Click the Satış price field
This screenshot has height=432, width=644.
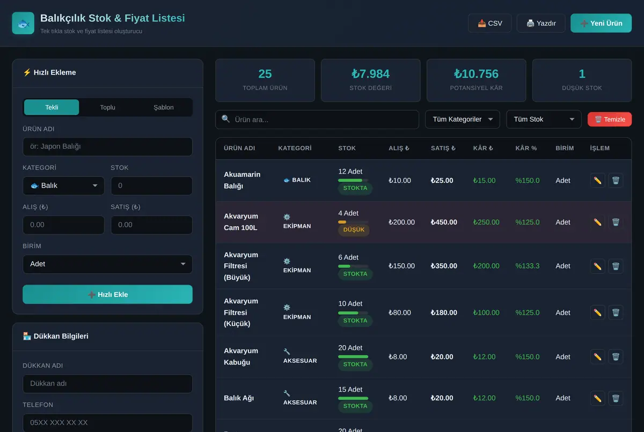click(x=151, y=225)
